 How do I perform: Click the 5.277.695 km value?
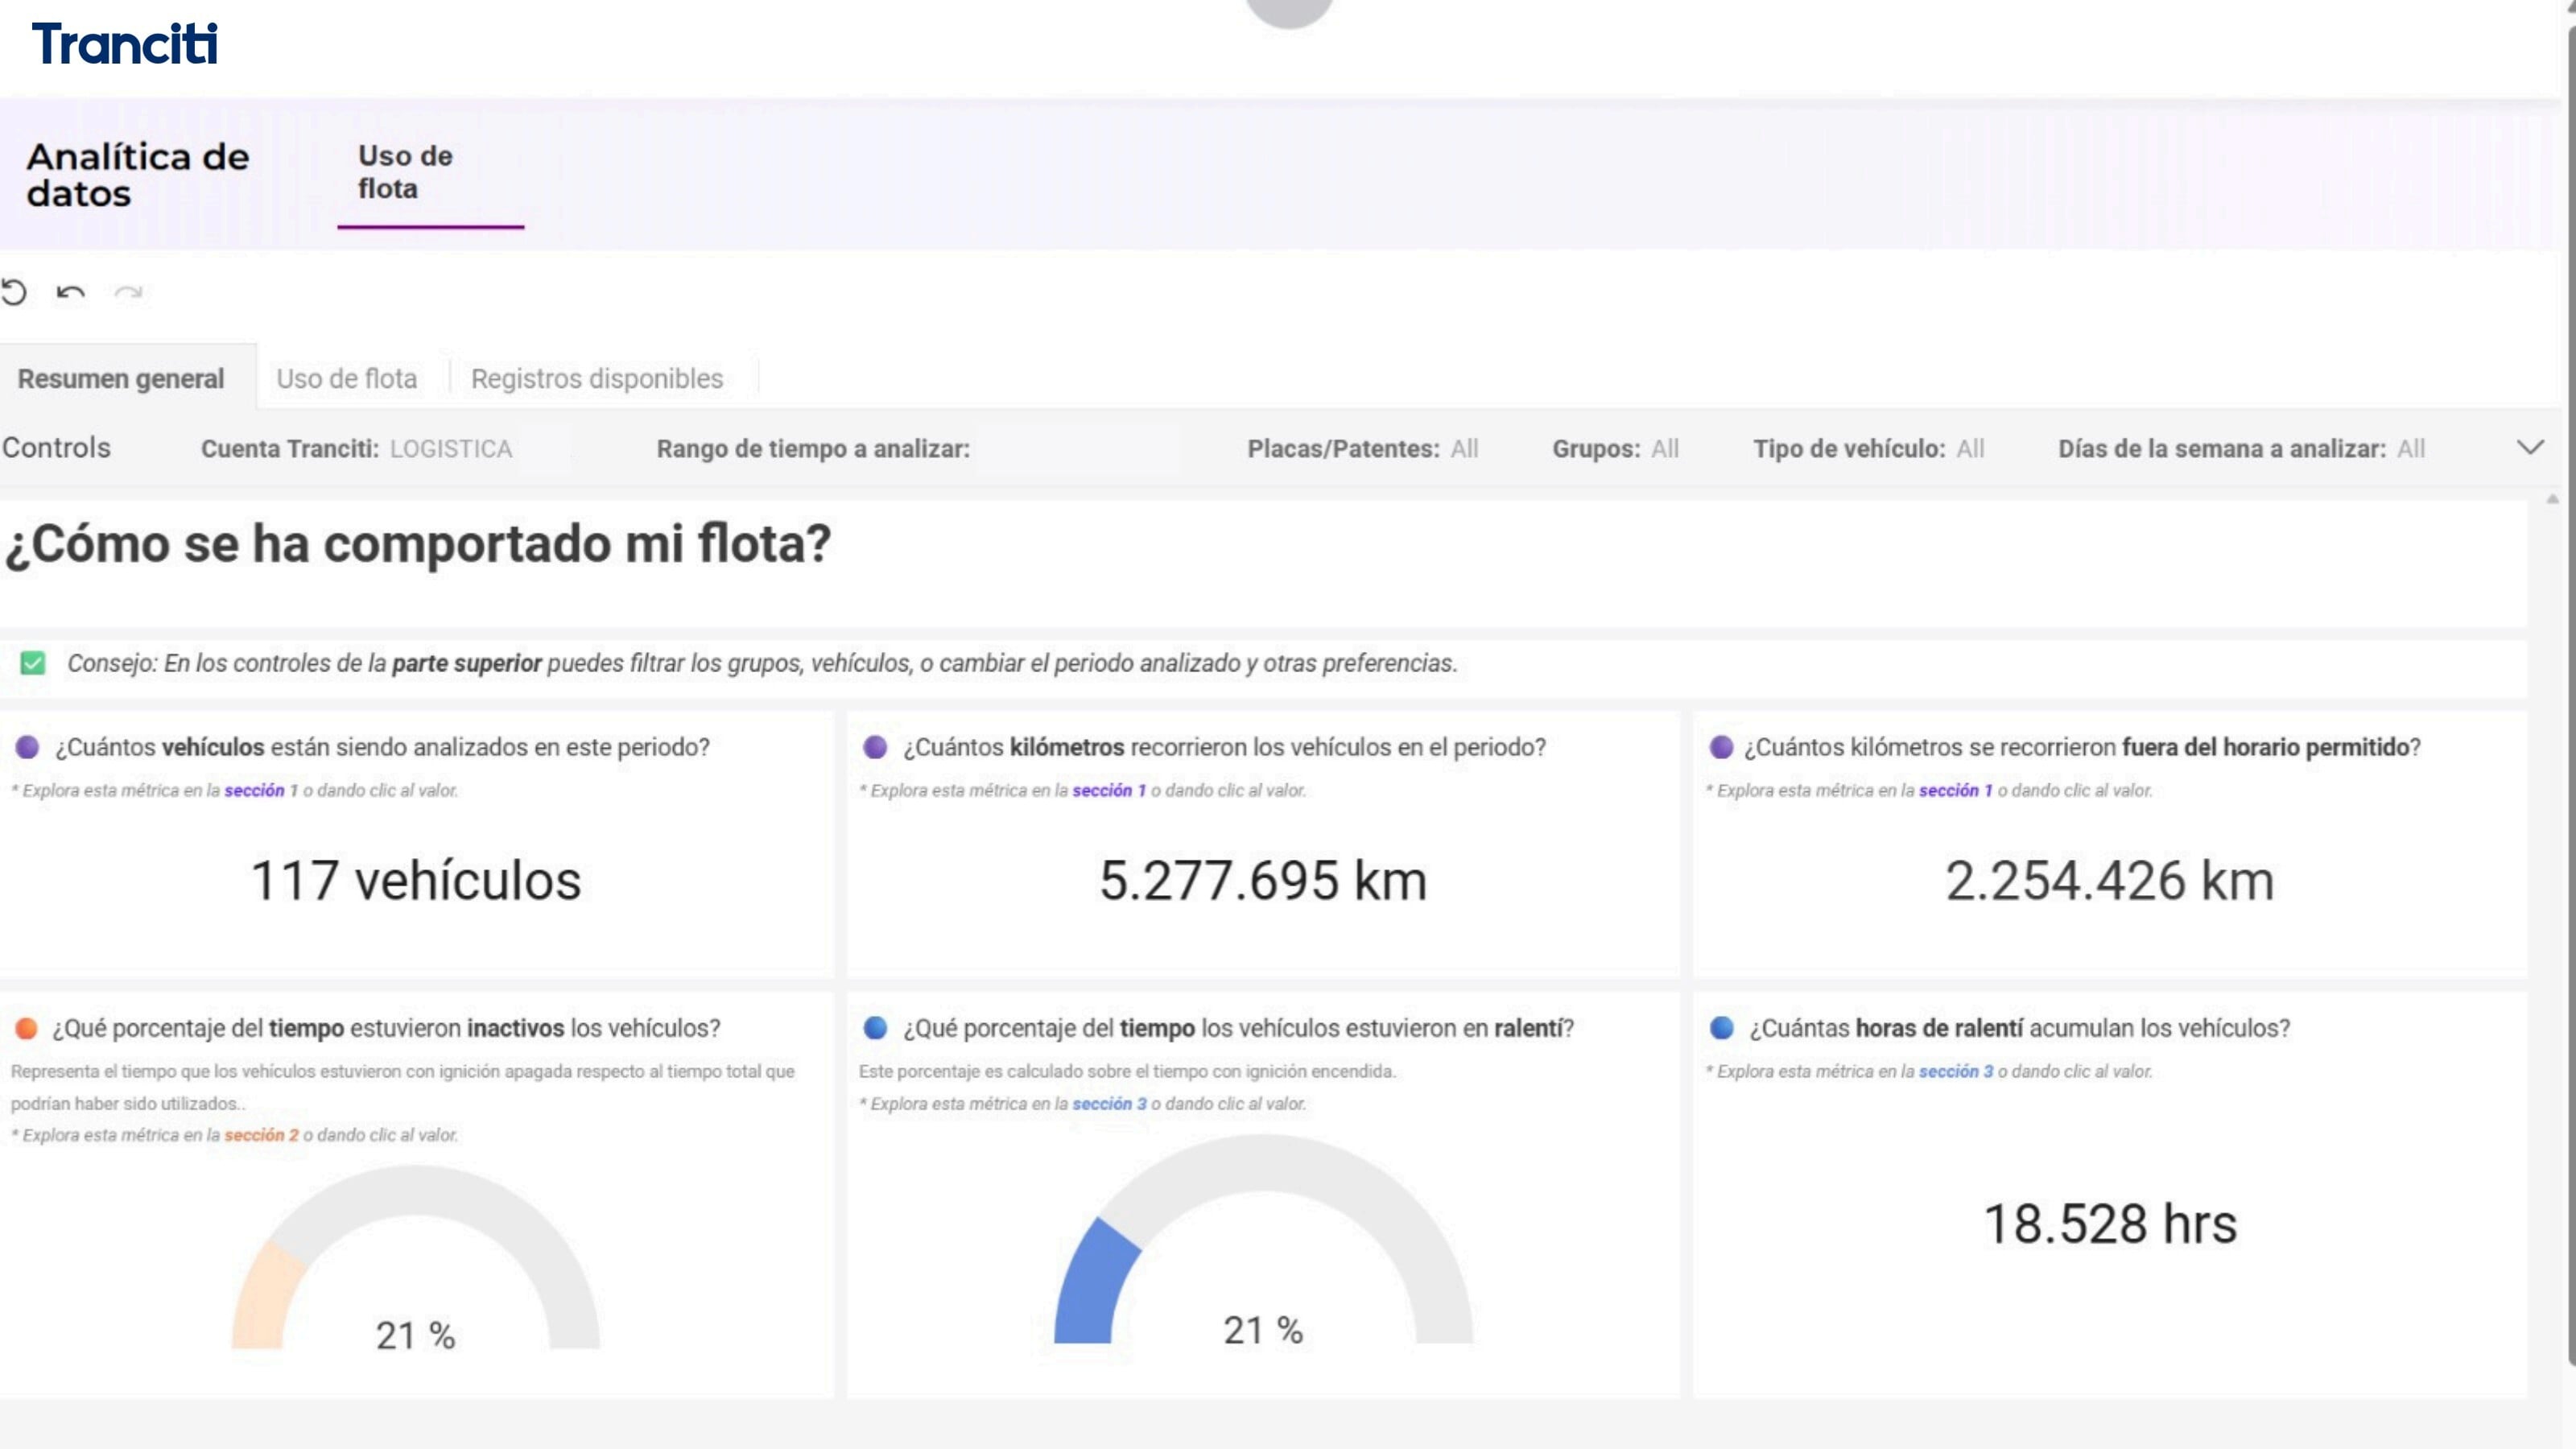1263,881
